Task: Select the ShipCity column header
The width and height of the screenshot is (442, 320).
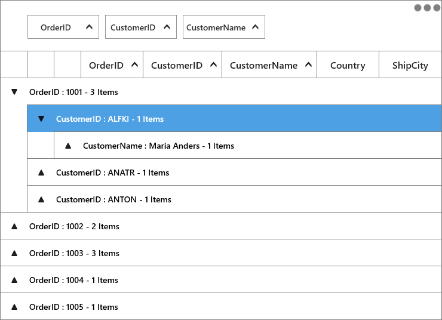Action: pyautogui.click(x=410, y=64)
